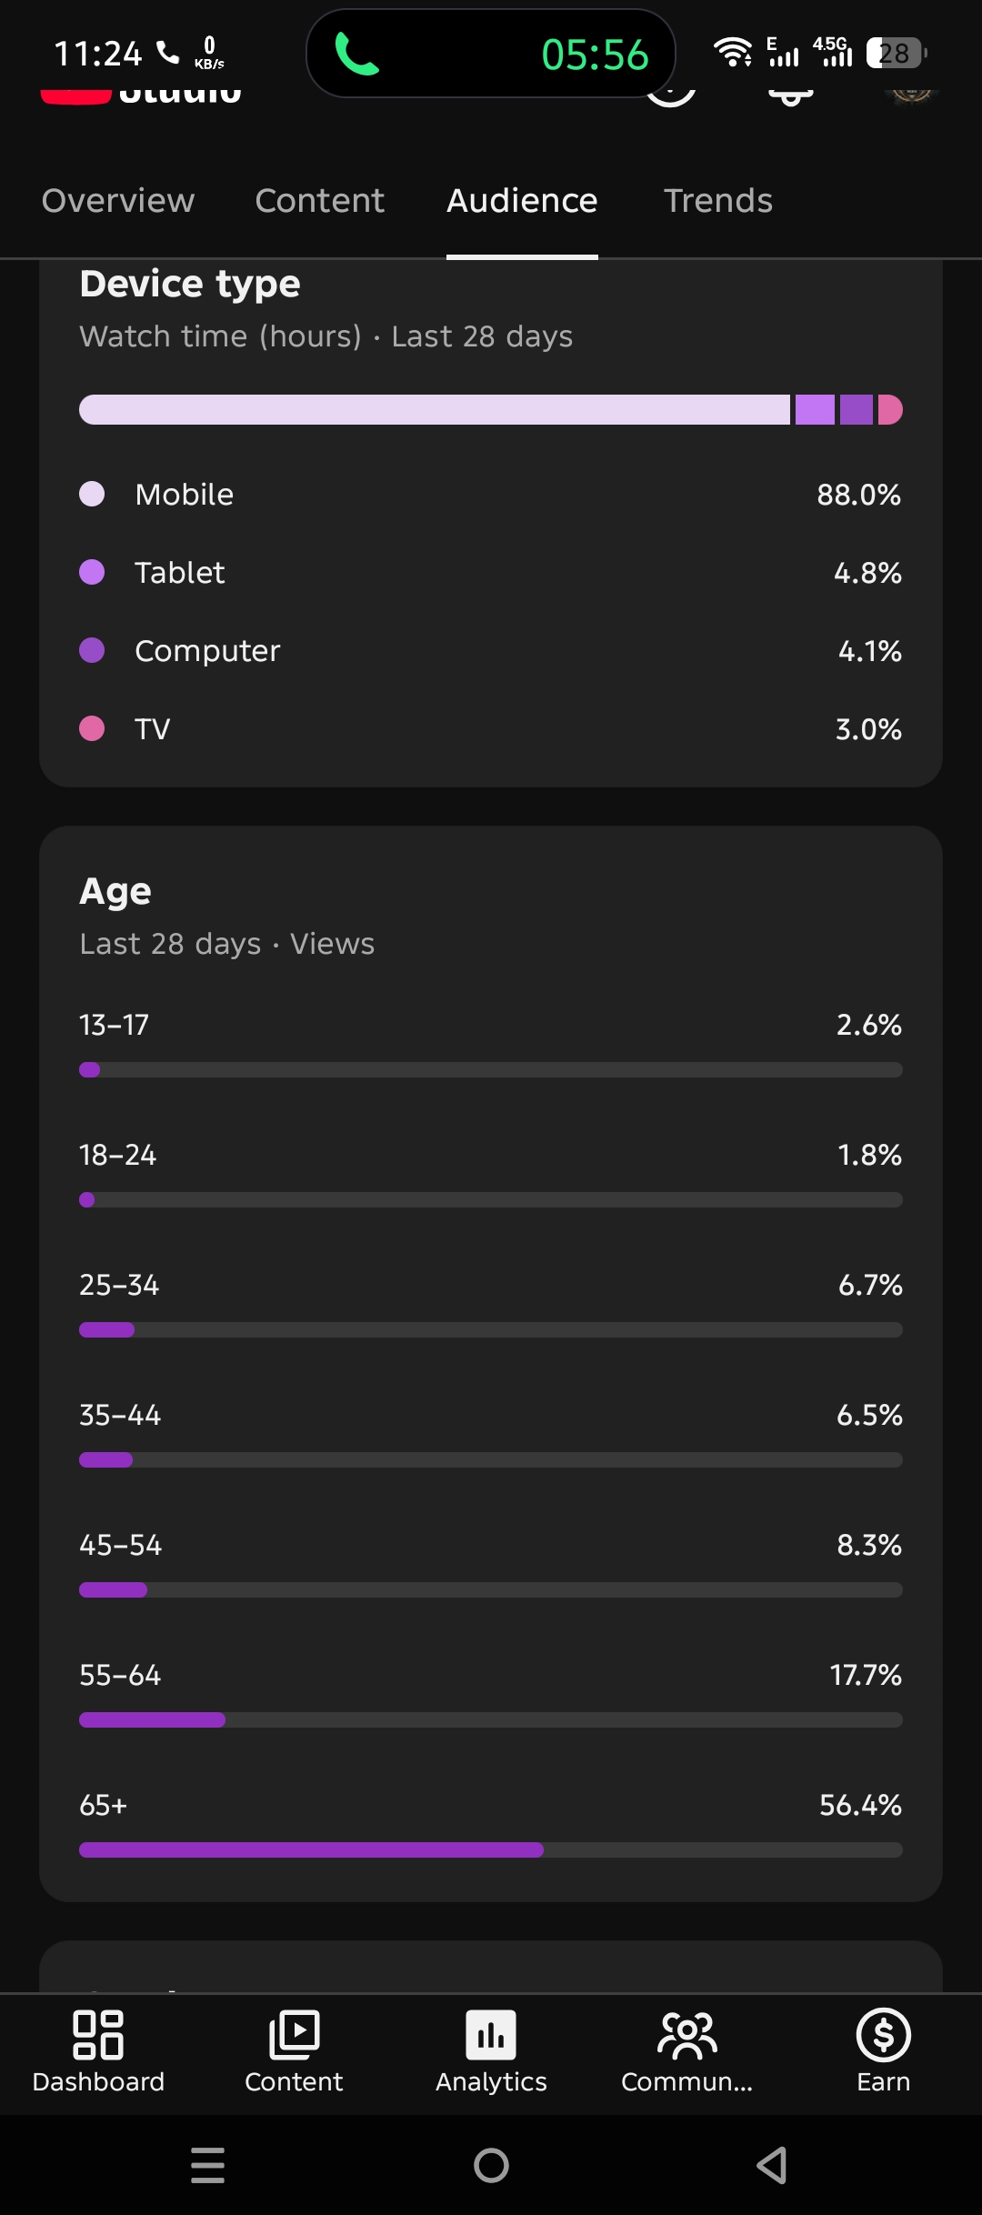
Task: Click the pink TV color dot
Action: [92, 728]
